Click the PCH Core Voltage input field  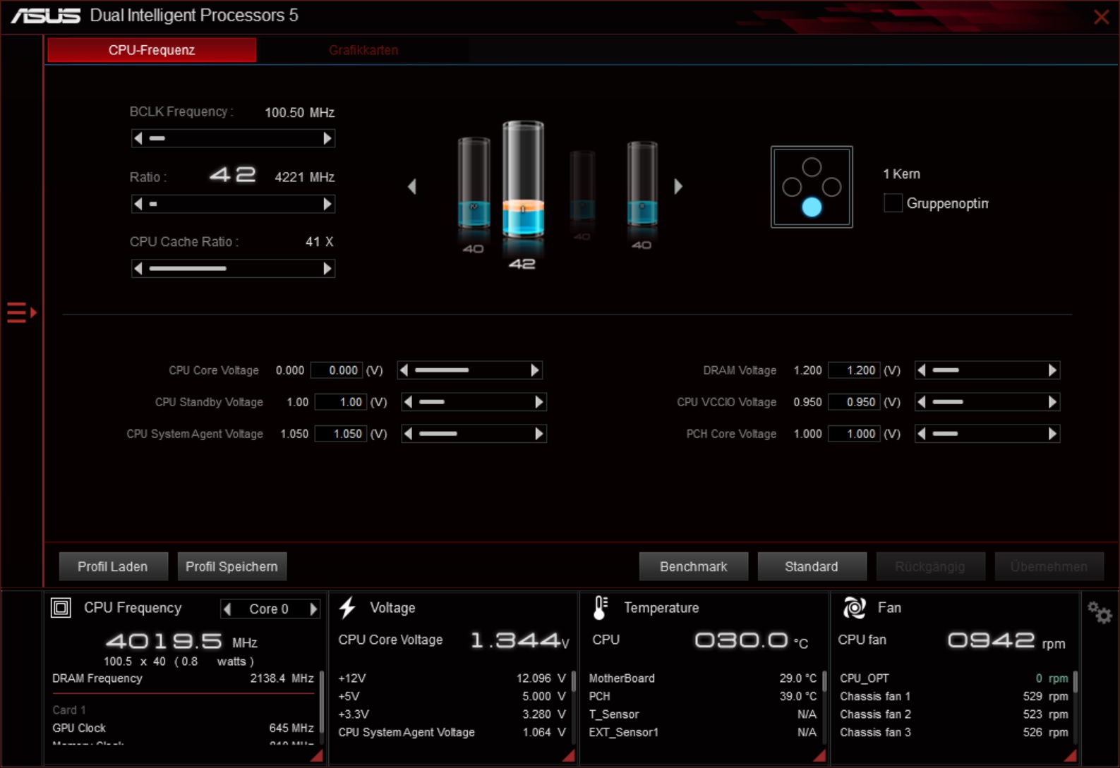[854, 434]
